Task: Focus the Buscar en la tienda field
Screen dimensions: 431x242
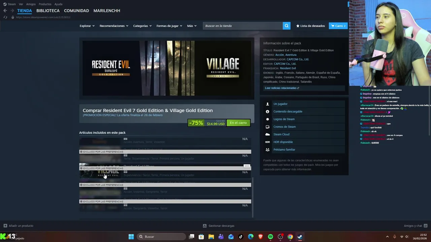Action: pos(243,26)
